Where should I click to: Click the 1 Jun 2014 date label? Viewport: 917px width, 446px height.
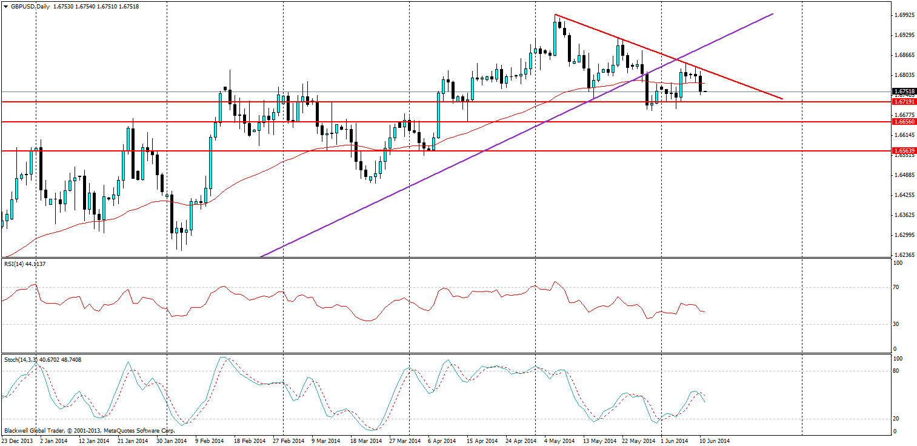pos(674,441)
